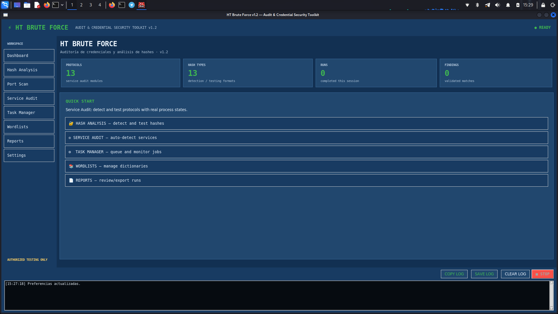Select Wordlists in the sidebar
558x314 pixels.
pos(29,127)
